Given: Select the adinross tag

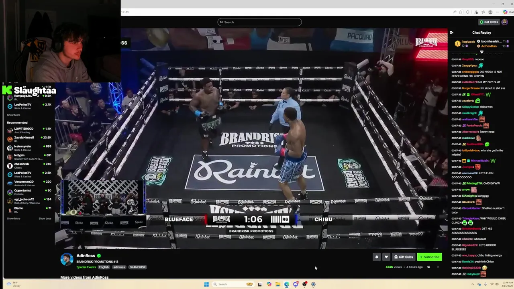Looking at the screenshot, I should pyautogui.click(x=119, y=267).
